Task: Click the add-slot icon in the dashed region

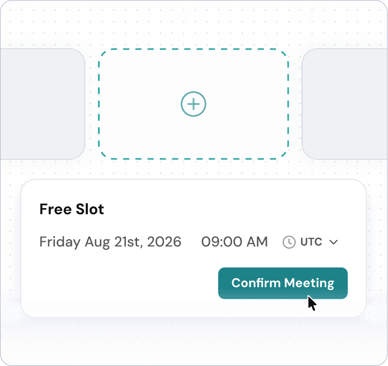Action: coord(194,104)
